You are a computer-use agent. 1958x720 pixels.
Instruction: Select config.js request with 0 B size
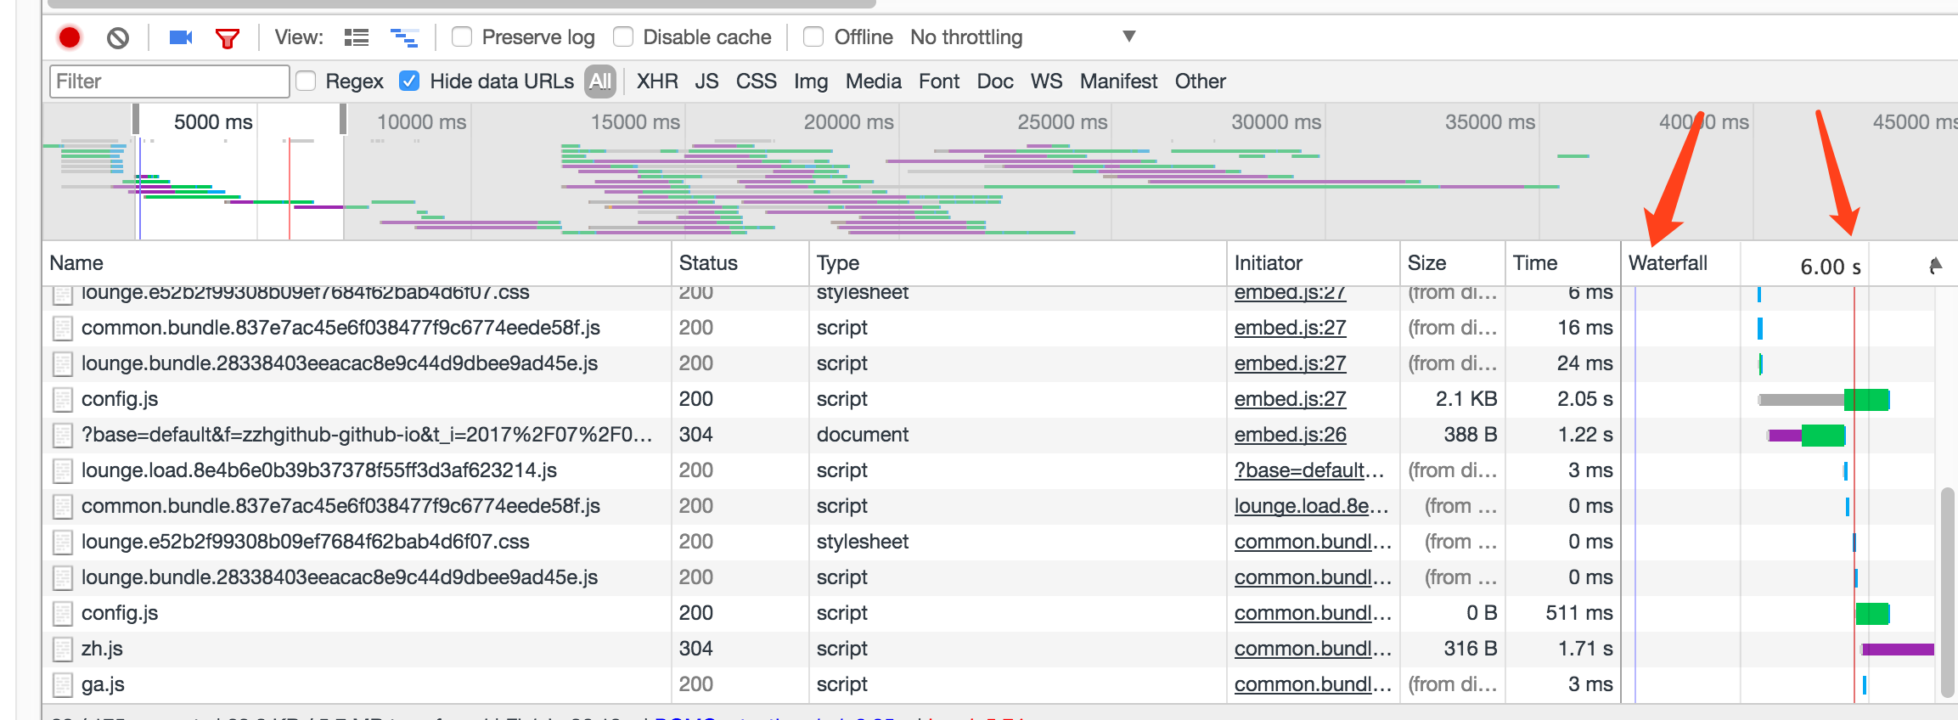(988, 613)
